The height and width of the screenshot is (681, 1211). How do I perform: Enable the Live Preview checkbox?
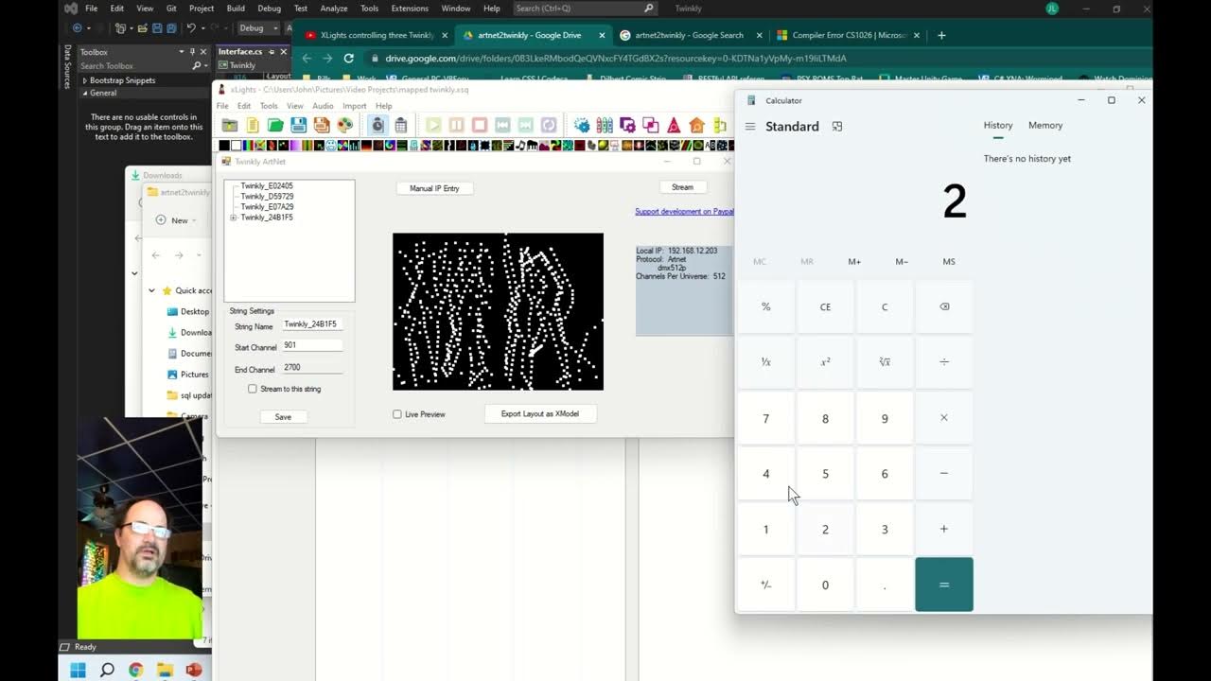(397, 414)
